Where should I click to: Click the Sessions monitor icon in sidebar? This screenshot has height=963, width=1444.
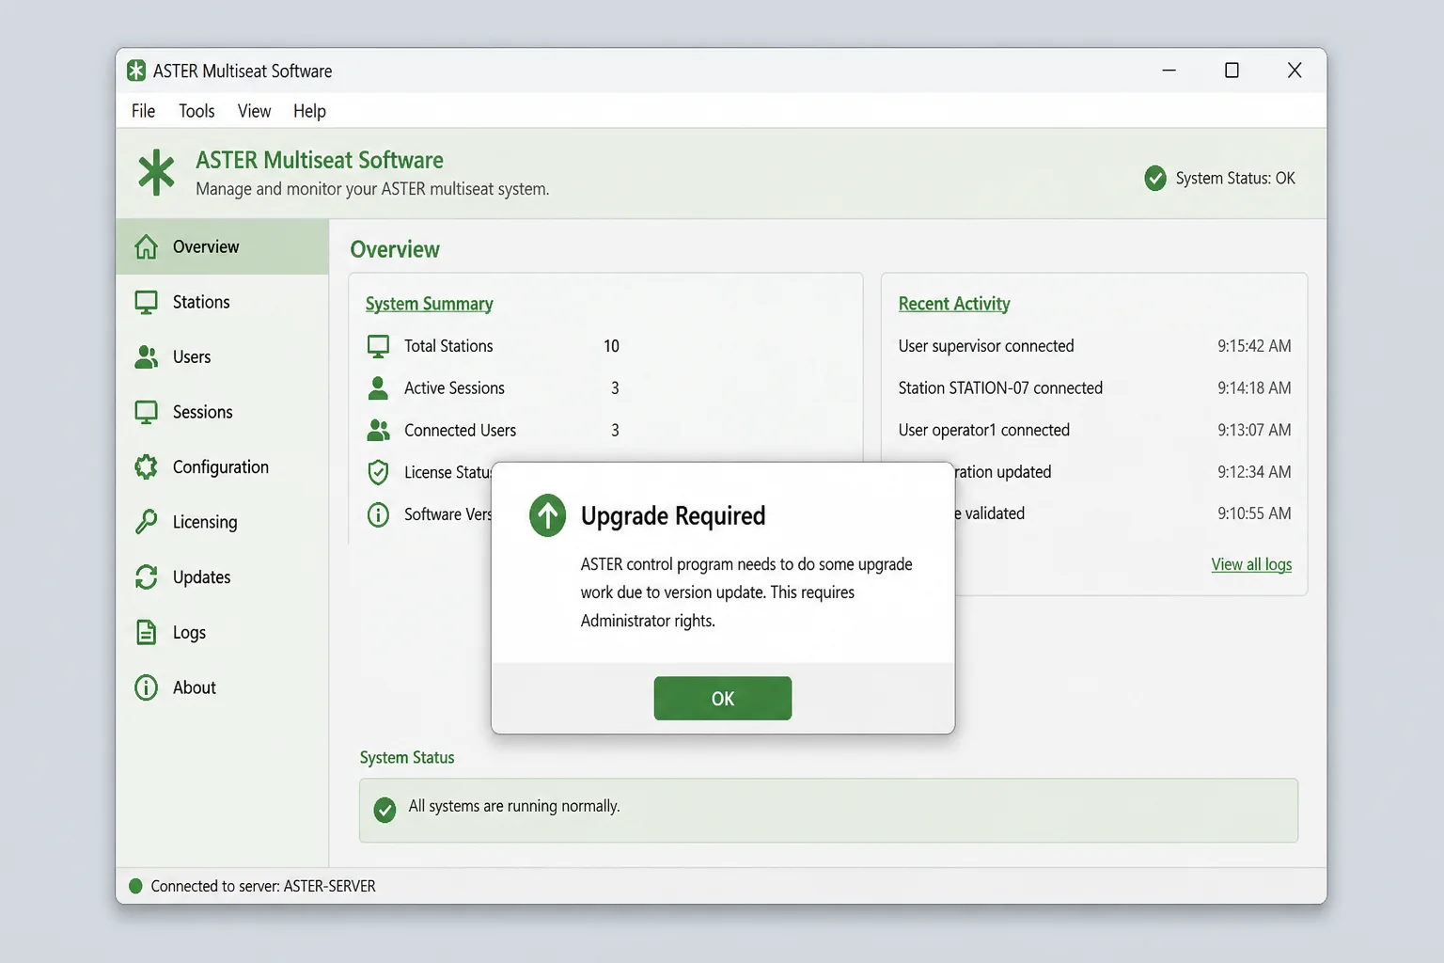click(146, 412)
